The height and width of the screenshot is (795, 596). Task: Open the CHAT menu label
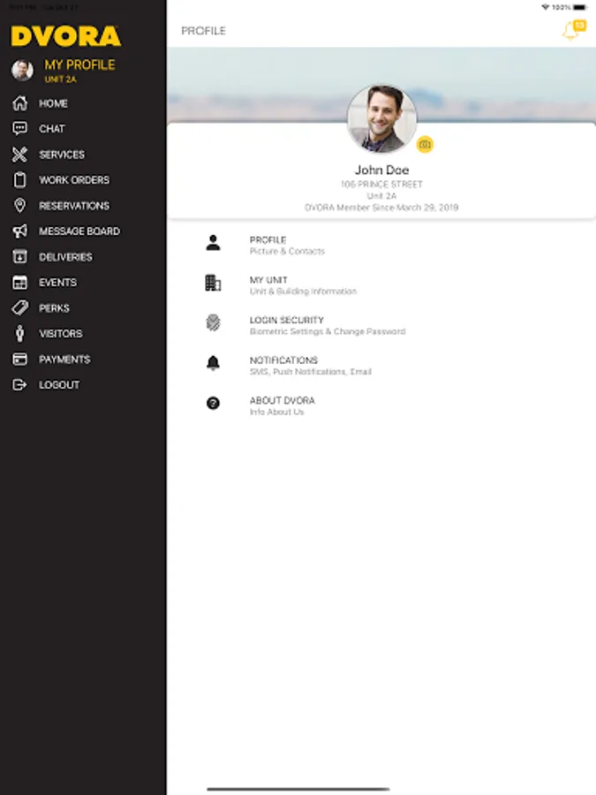point(52,129)
